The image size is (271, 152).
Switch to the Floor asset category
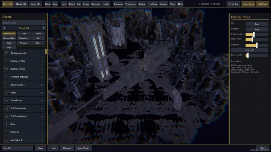[24, 34]
